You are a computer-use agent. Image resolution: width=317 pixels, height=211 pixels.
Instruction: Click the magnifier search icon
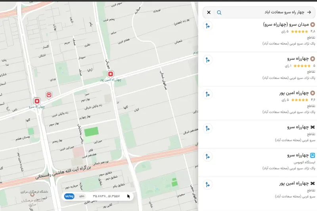219,13
